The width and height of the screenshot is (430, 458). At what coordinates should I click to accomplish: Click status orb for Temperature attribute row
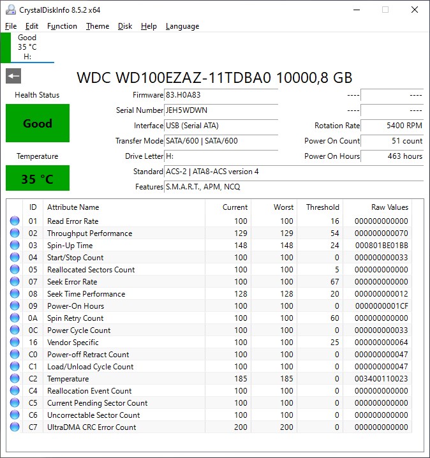point(15,378)
